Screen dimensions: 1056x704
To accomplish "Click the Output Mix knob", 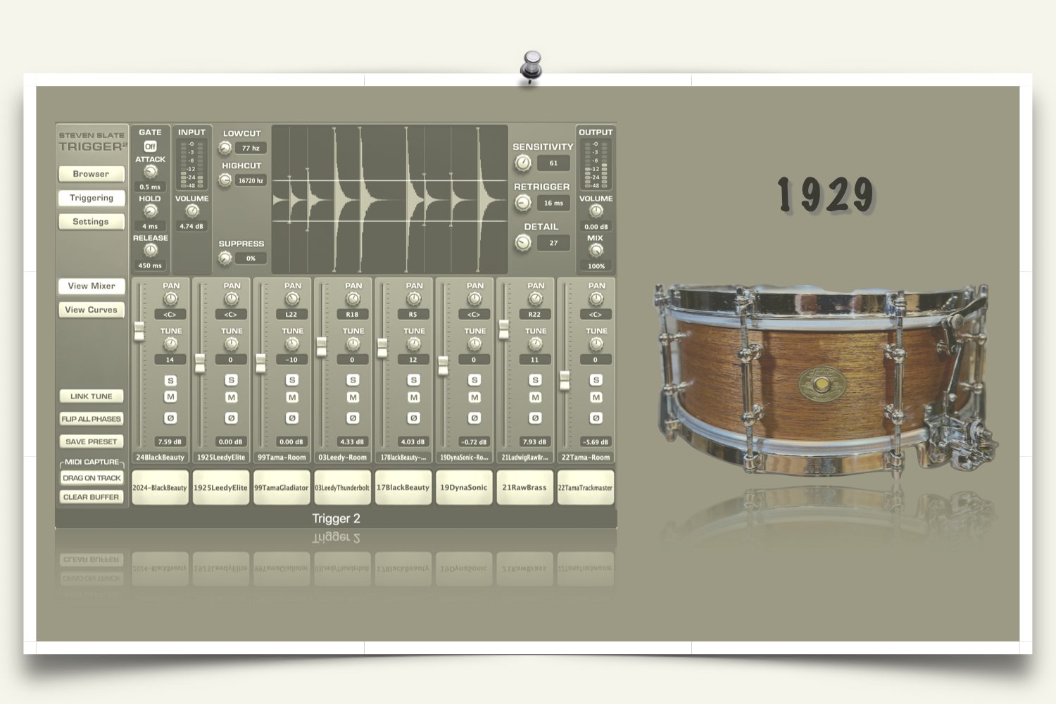I will (596, 251).
